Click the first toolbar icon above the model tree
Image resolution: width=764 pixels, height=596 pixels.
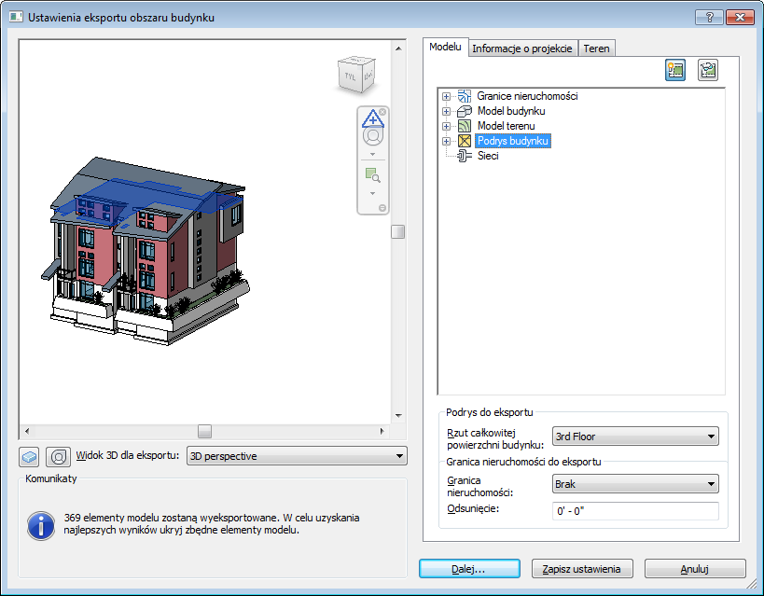point(675,70)
